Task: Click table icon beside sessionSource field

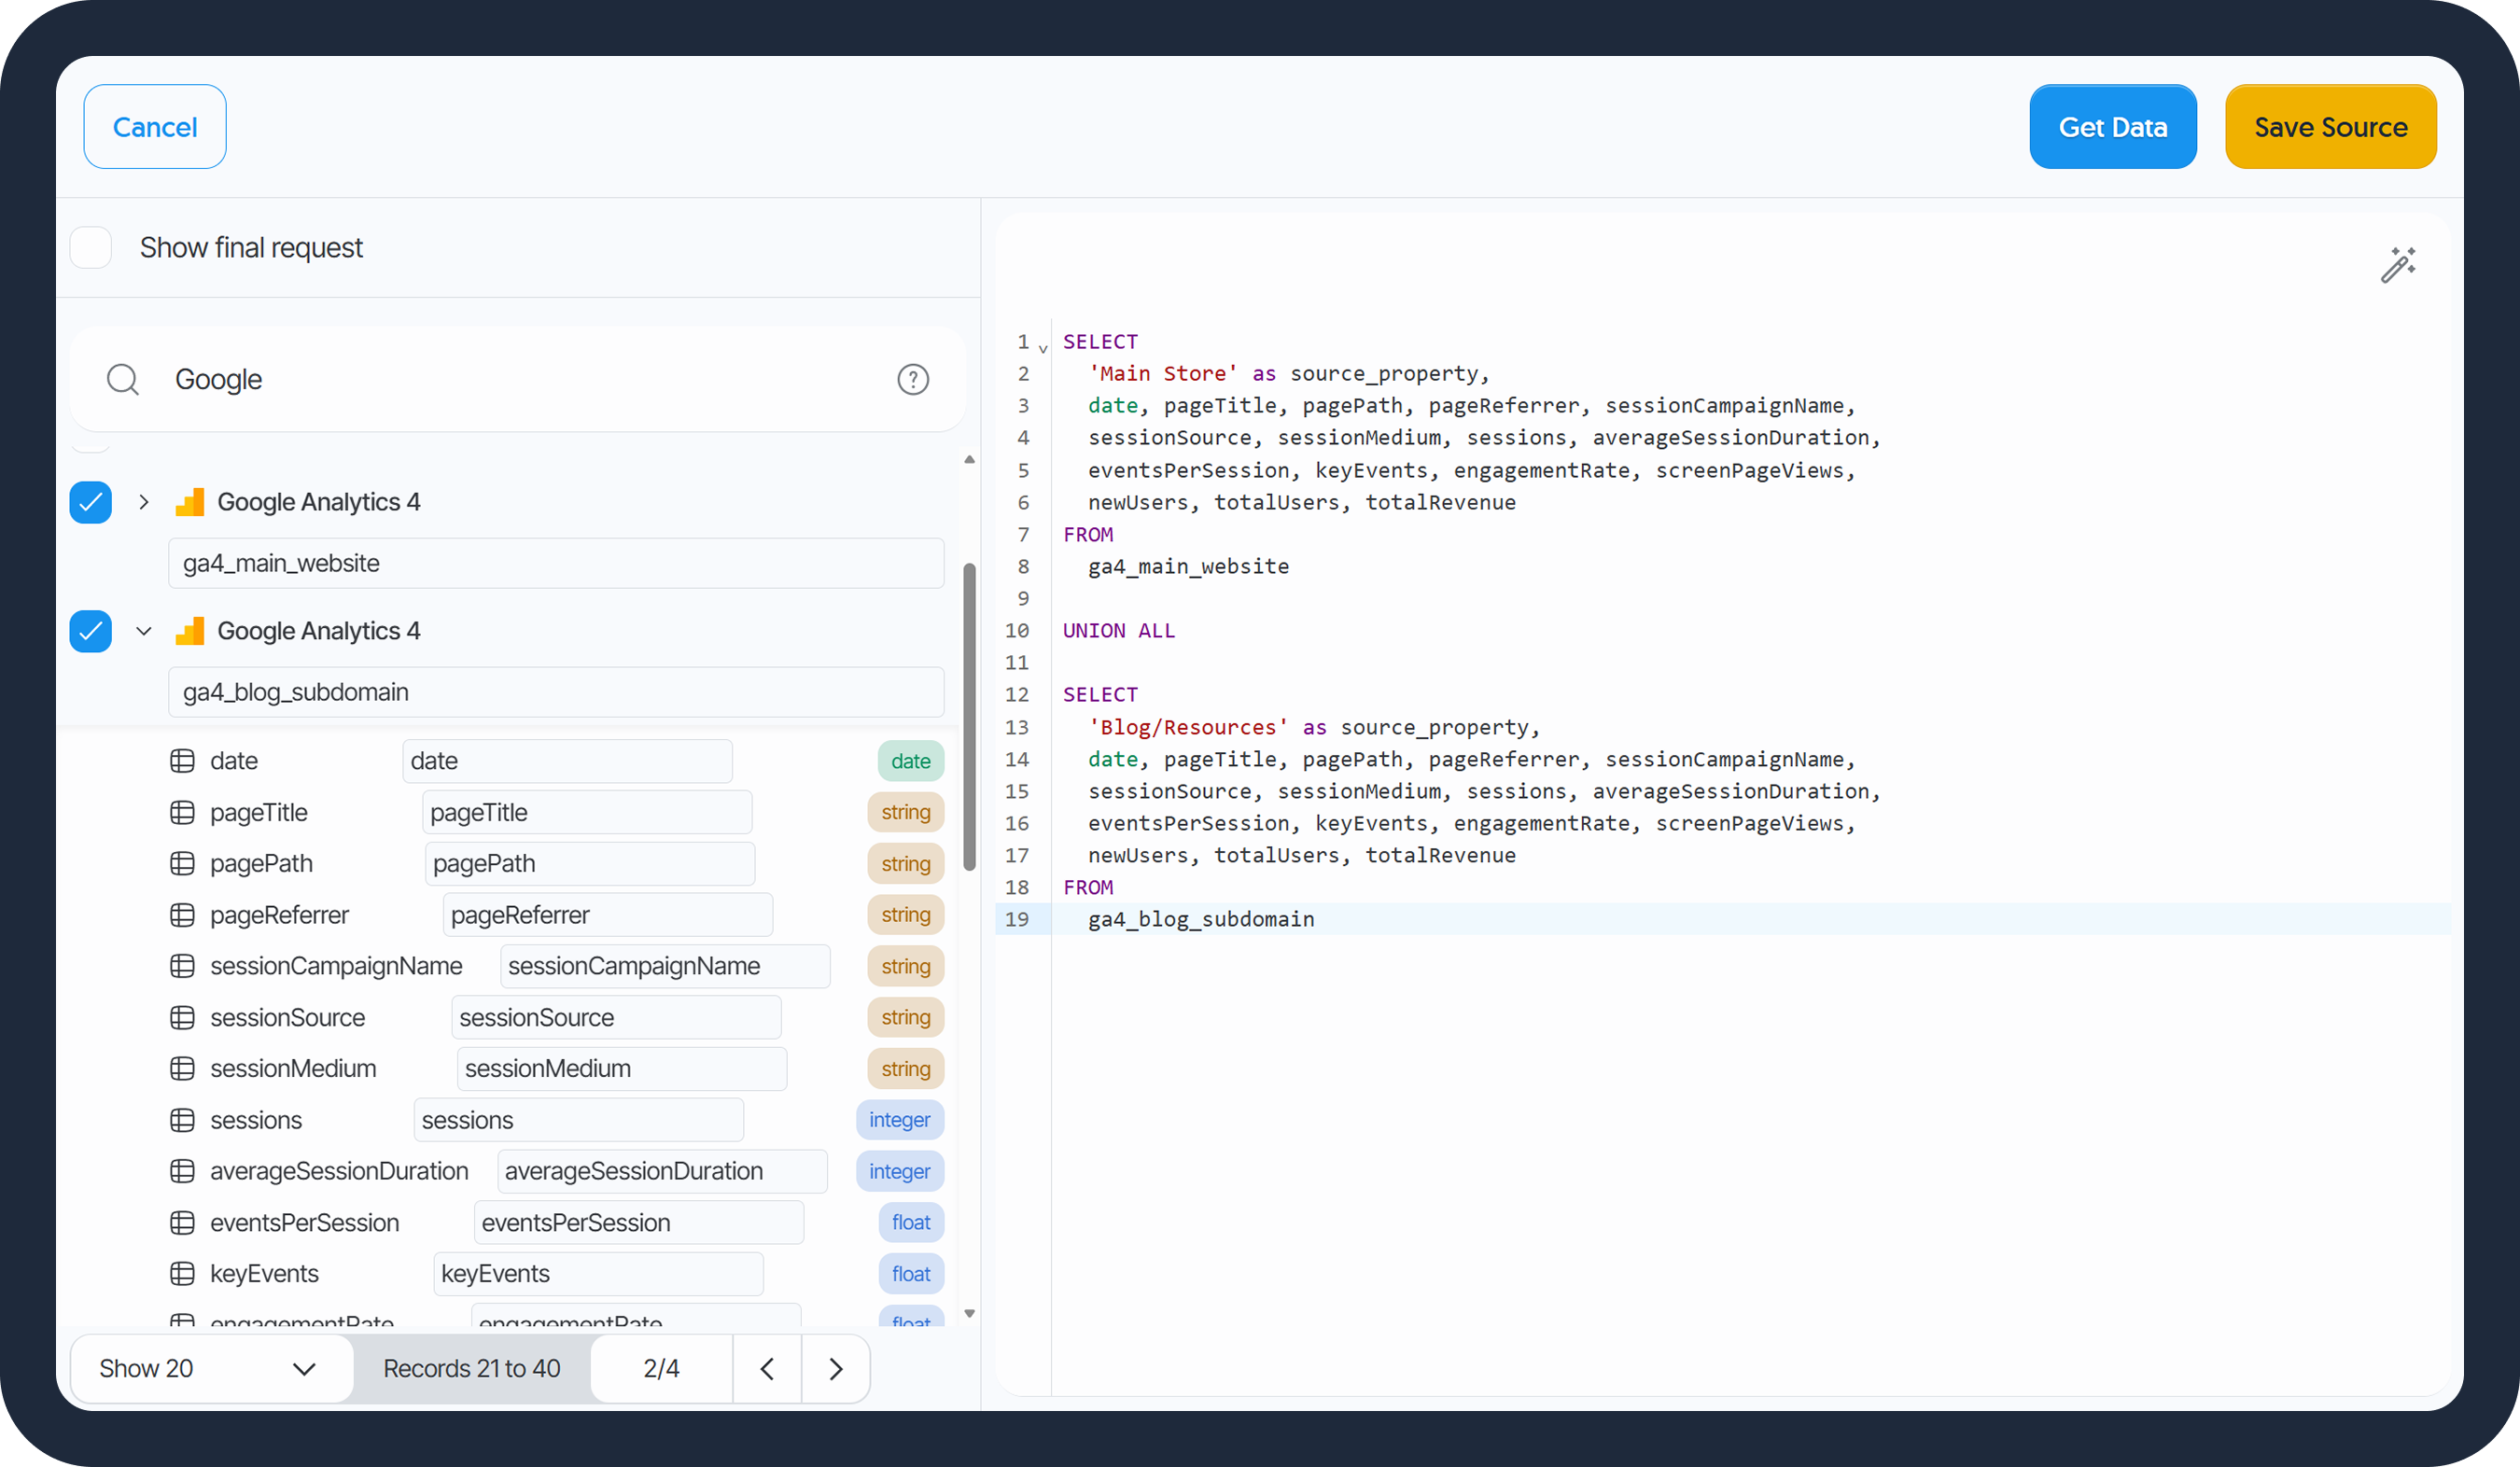Action: 182,1017
